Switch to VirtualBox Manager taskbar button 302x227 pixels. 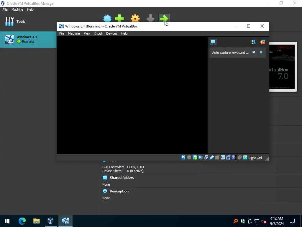51,221
